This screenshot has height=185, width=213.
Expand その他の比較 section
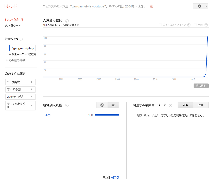click(16, 60)
